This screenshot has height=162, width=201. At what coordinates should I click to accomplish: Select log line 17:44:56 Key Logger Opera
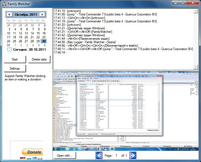click(85, 42)
